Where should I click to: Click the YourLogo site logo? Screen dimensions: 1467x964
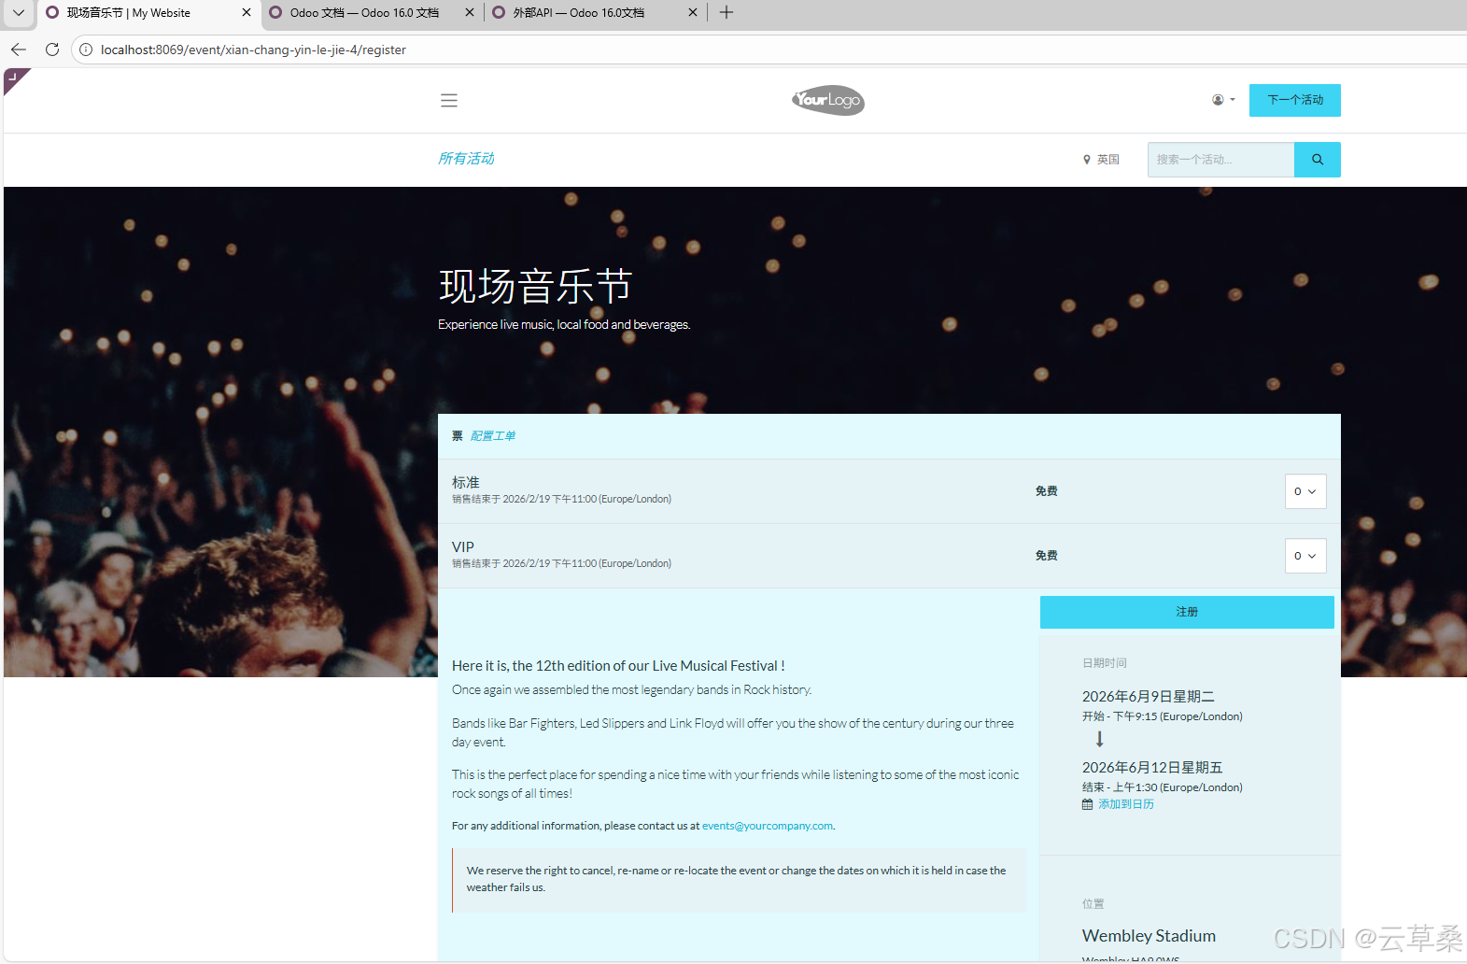(828, 100)
